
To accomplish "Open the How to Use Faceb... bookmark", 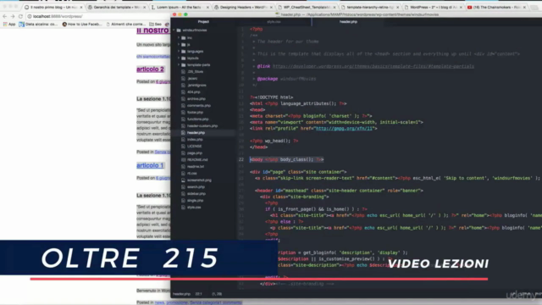I will click(82, 25).
